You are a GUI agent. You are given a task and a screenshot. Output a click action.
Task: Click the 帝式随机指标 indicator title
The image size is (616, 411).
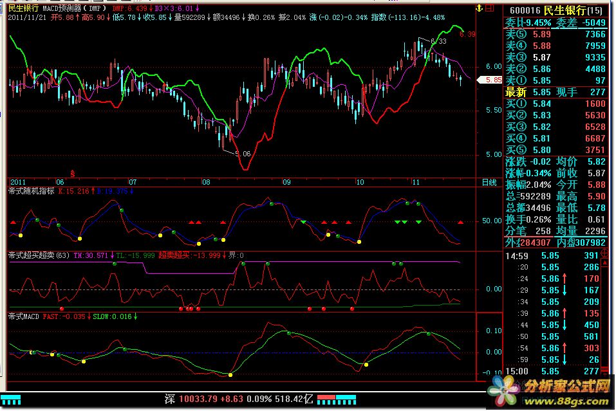click(x=32, y=191)
